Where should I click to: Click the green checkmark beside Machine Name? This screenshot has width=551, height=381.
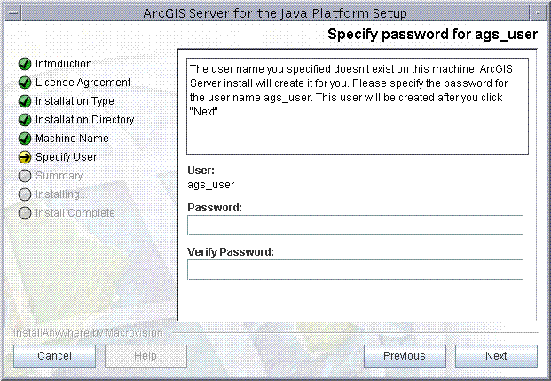click(25, 139)
